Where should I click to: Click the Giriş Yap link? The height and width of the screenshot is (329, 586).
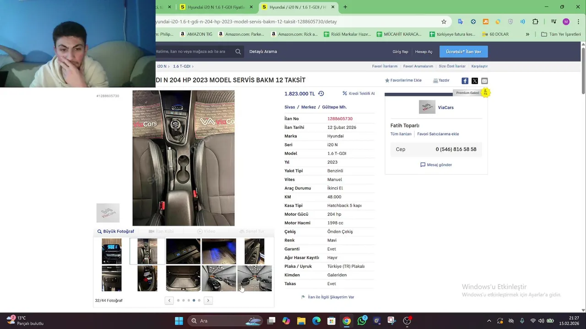[x=400, y=52]
